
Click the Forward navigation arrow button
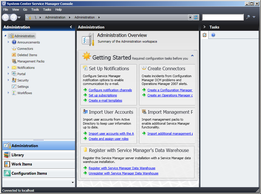pyautogui.click(x=14, y=17)
